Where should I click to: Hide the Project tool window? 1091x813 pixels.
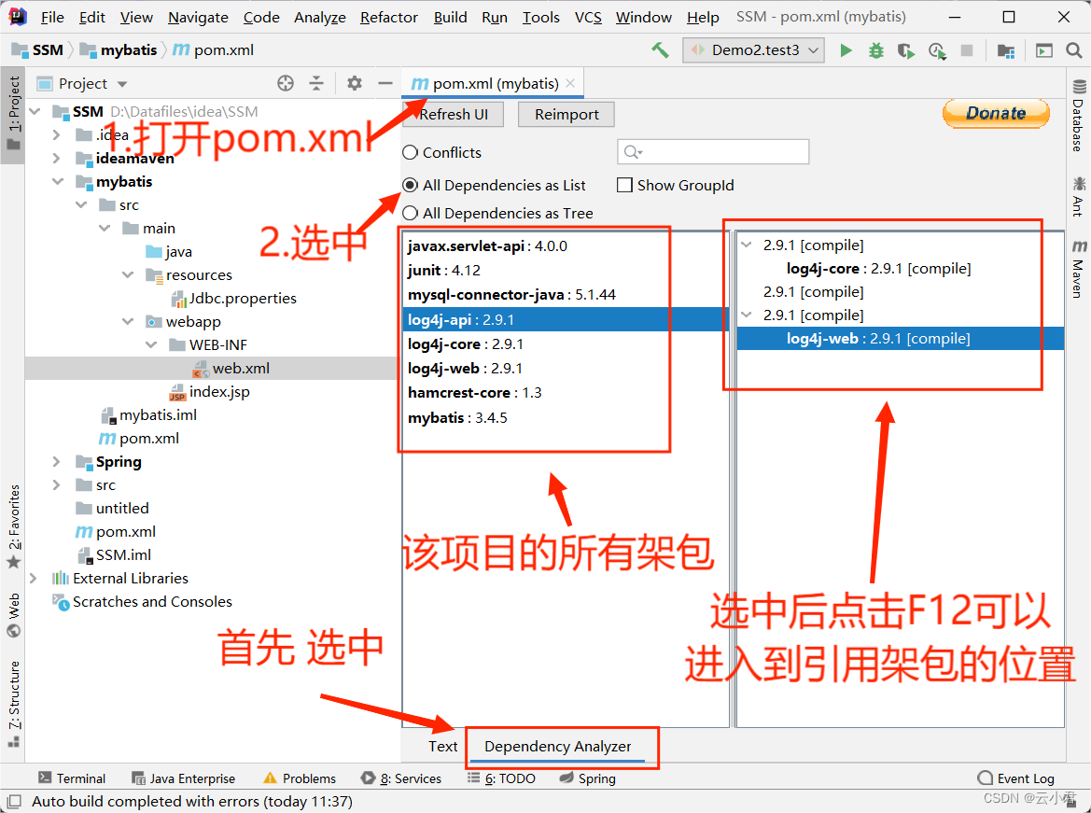(385, 83)
